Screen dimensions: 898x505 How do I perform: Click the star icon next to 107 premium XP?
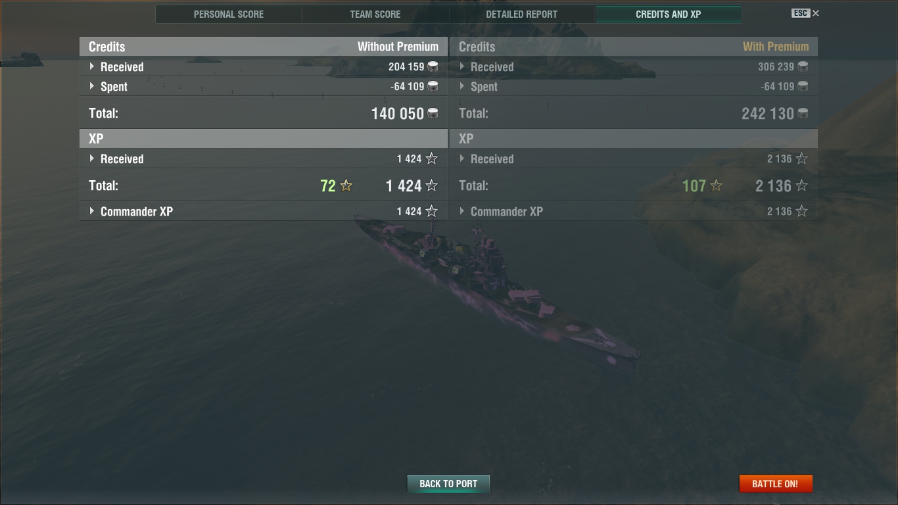click(717, 185)
